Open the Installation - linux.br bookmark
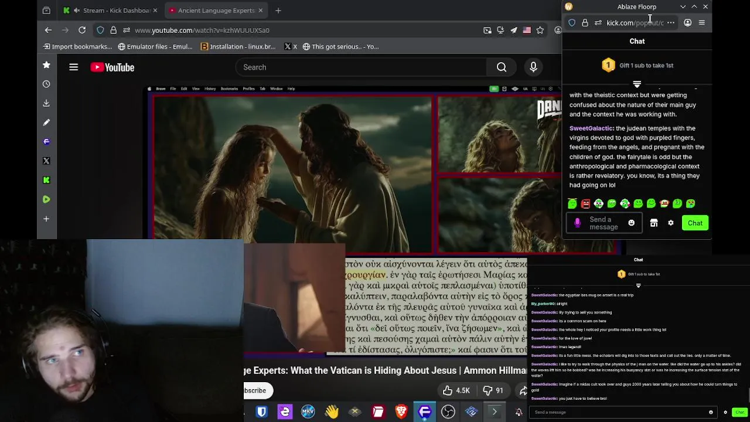750x422 pixels. [238, 46]
